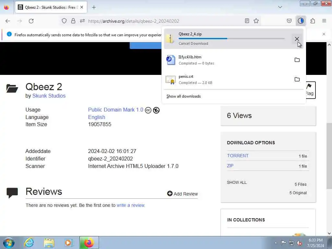Open Public Domain Mark 1.0 link
Image resolution: width=332 pixels, height=249 pixels.
click(x=116, y=110)
